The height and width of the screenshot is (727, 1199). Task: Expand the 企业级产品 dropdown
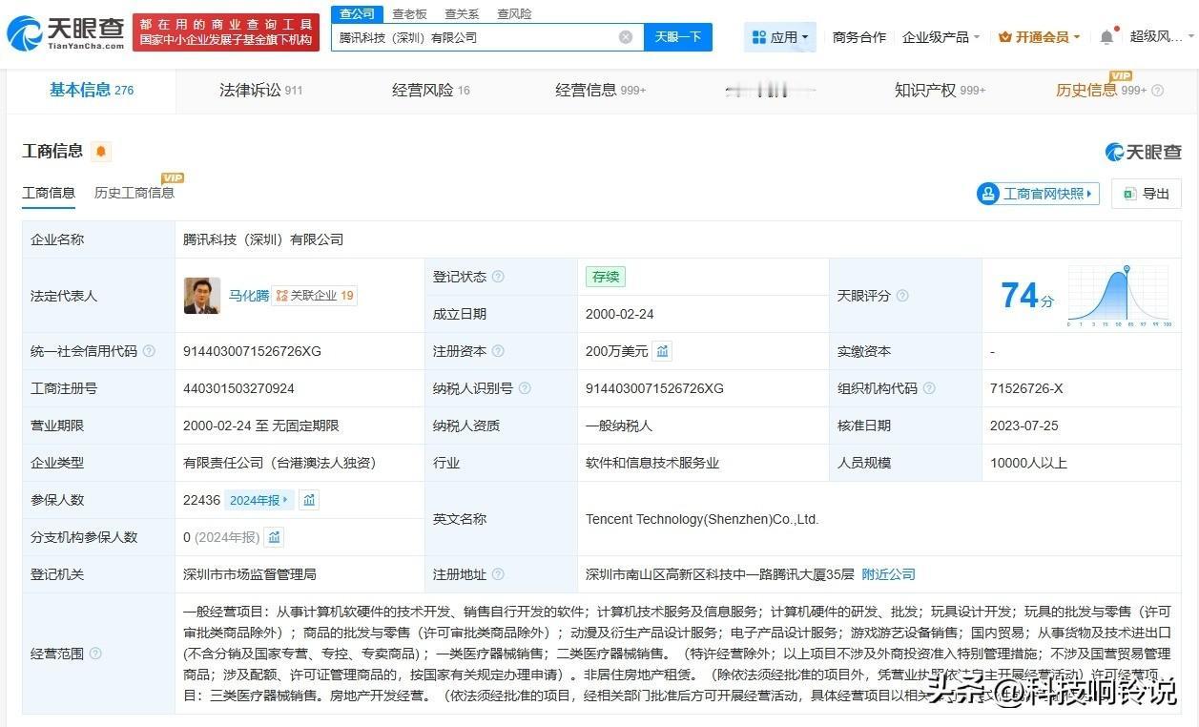pyautogui.click(x=941, y=37)
